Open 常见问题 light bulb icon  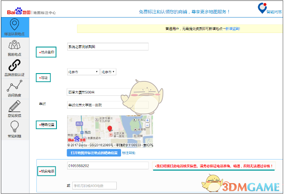pos(15,127)
